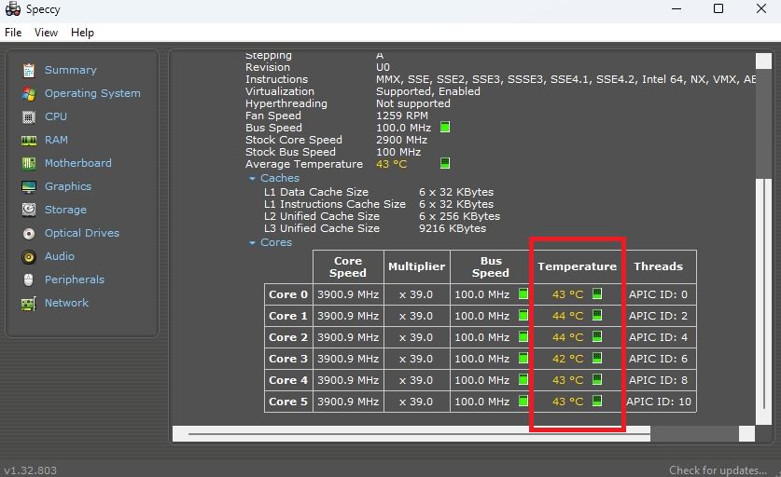Click the RAM module icon
781x477 pixels.
[x=29, y=140]
